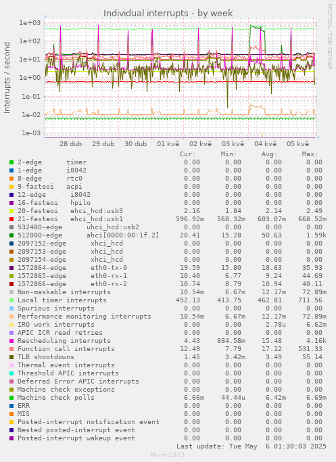Click the light green Local timer interrupts swatch
This screenshot has width=336, height=462.
(11, 300)
